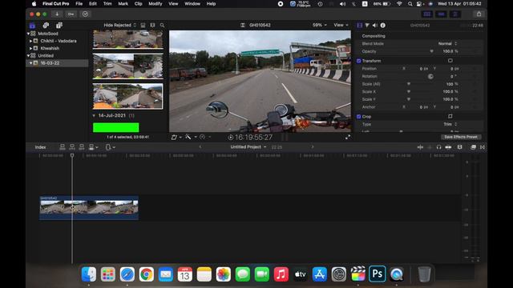Click Save Effects Preset button
Image resolution: width=513 pixels, height=288 pixels.
(x=461, y=137)
